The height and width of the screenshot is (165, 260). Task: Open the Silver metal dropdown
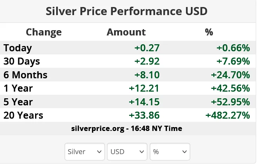pos(85,152)
